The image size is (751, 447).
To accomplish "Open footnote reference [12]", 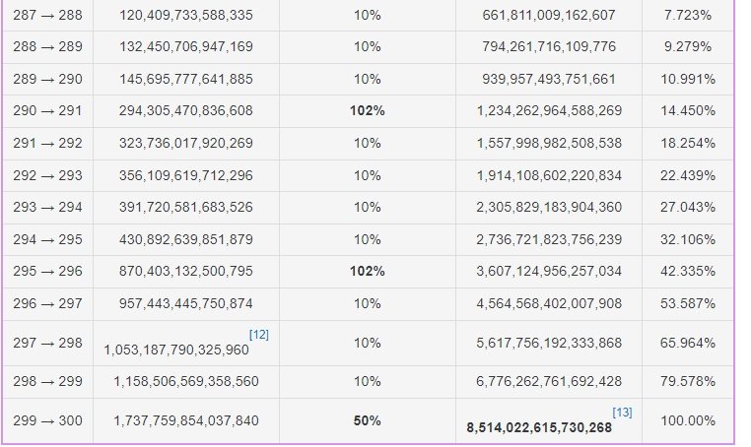I will click(x=258, y=335).
